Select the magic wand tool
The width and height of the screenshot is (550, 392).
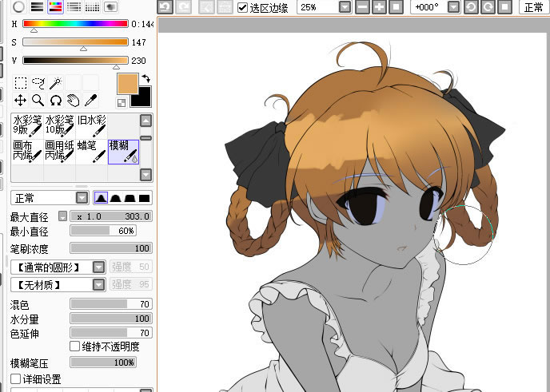[x=56, y=83]
